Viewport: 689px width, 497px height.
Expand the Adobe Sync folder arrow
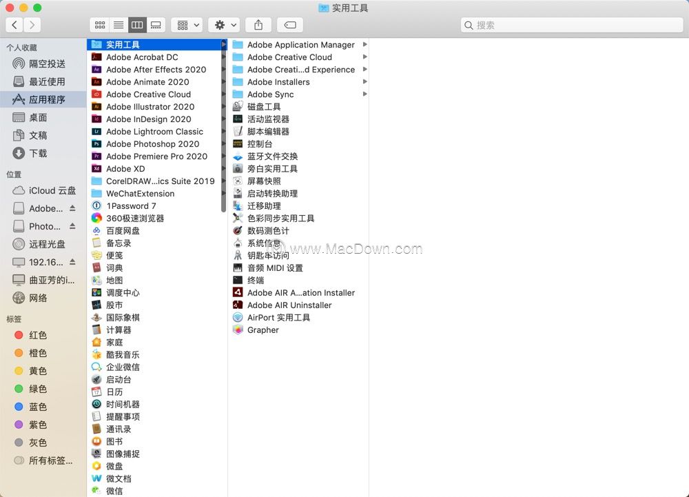(x=364, y=94)
